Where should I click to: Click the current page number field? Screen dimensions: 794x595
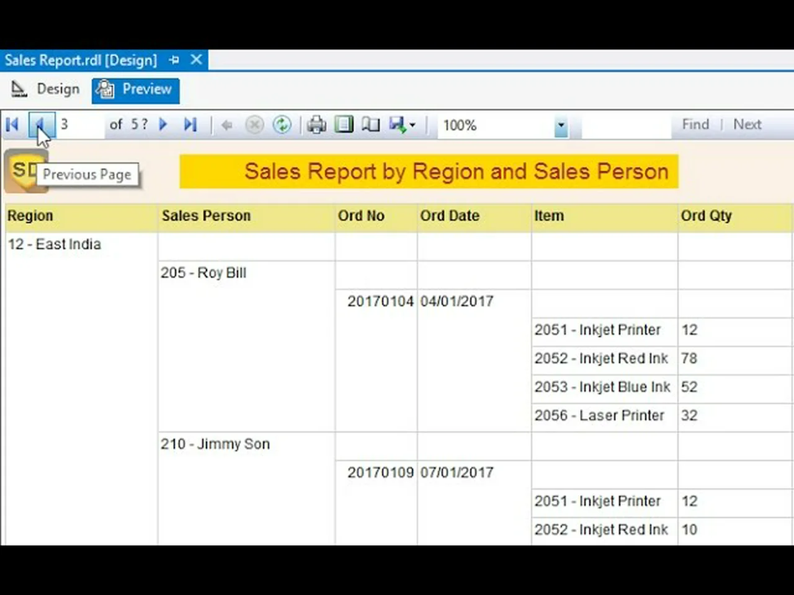tap(81, 125)
